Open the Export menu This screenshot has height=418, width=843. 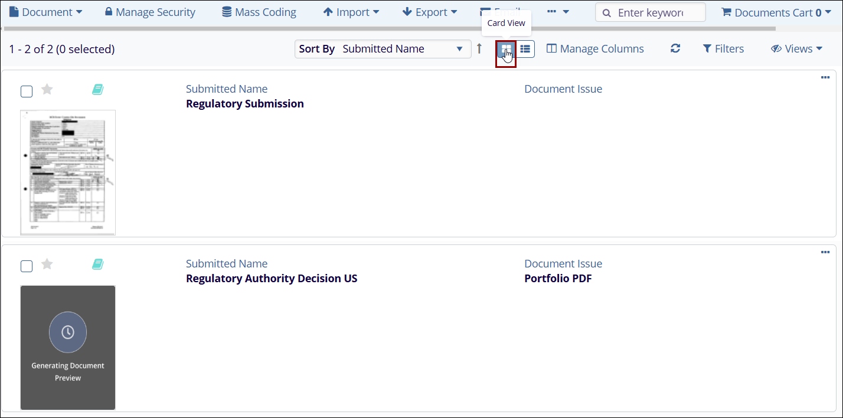point(429,12)
